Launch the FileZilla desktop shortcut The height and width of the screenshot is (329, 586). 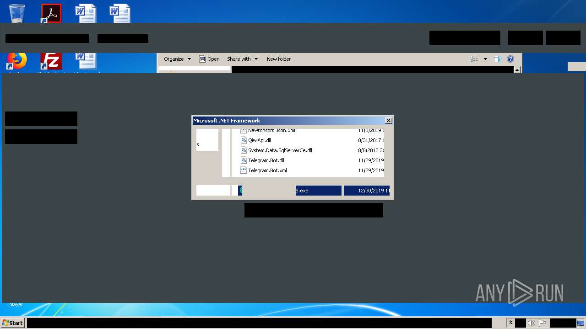click(51, 62)
